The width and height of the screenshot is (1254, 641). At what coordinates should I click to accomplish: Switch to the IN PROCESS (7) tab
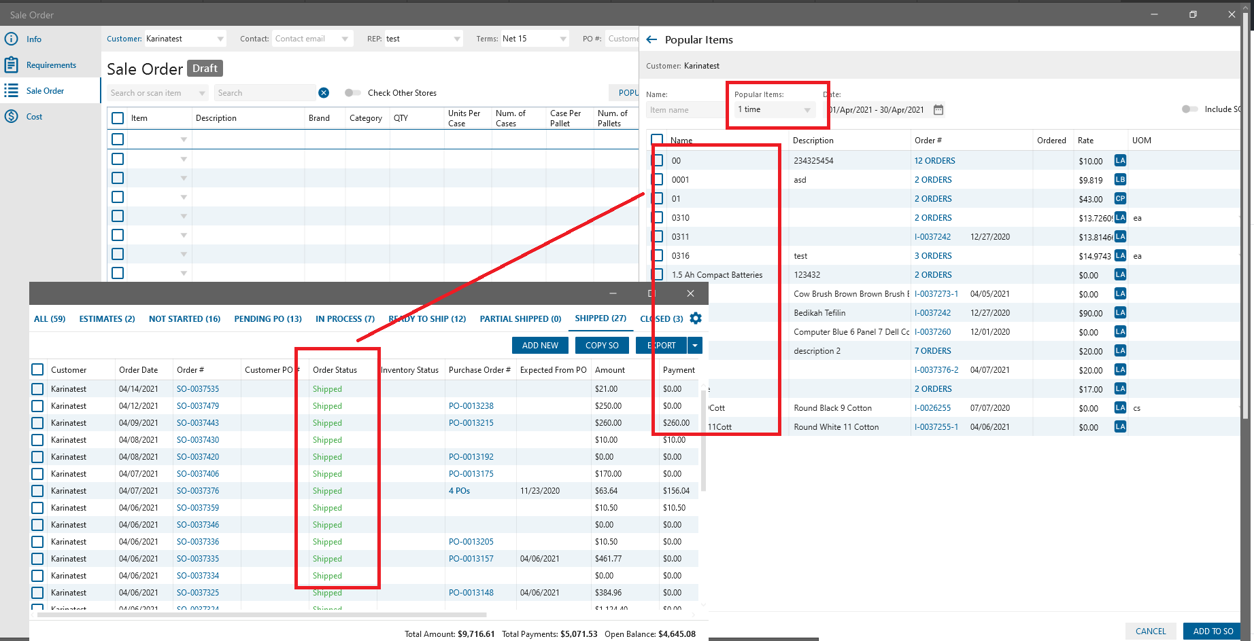point(345,318)
